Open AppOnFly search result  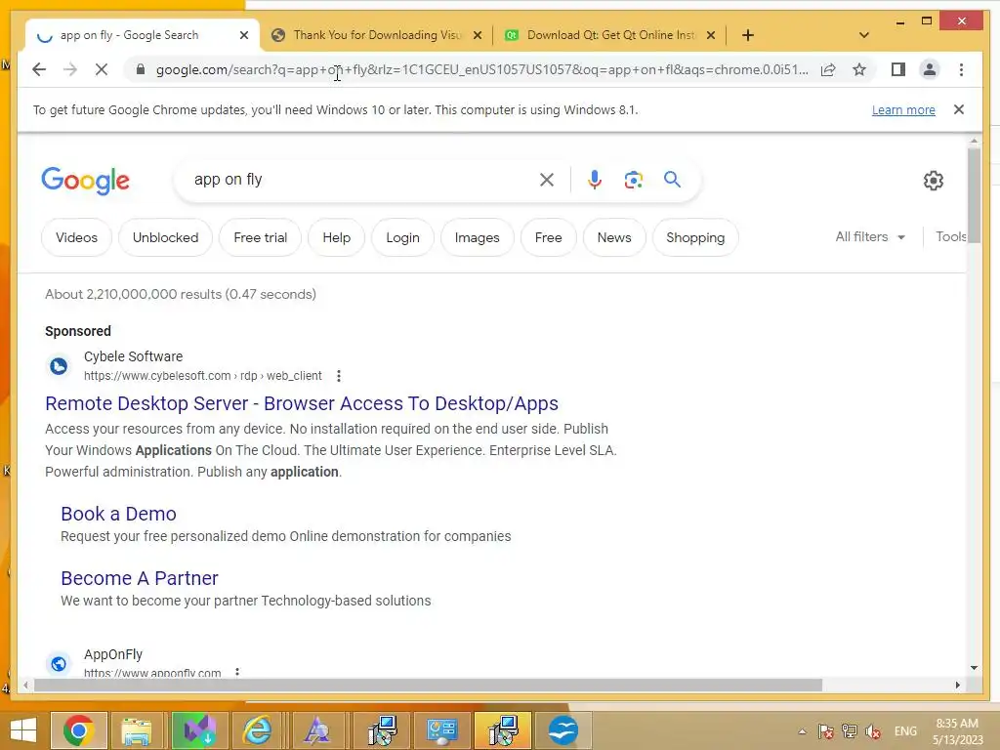click(x=113, y=654)
